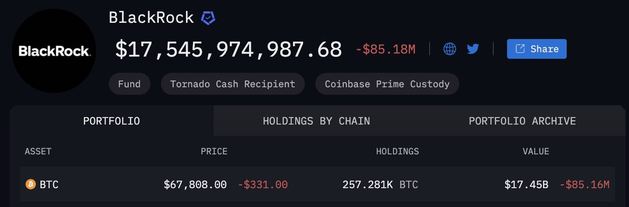Image resolution: width=629 pixels, height=207 pixels.
Task: Click the total balance $17,545,974,987.68
Action: pyautogui.click(x=229, y=49)
